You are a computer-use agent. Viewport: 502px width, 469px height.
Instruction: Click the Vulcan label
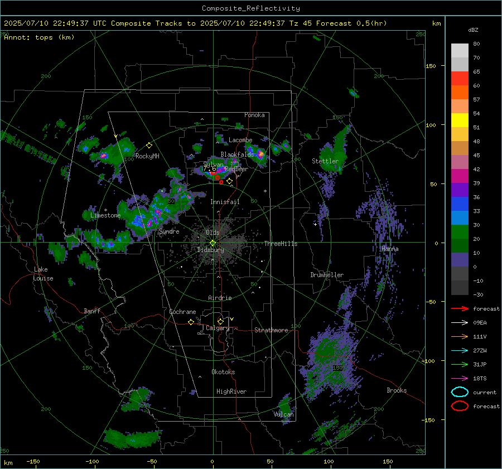[x=283, y=414]
